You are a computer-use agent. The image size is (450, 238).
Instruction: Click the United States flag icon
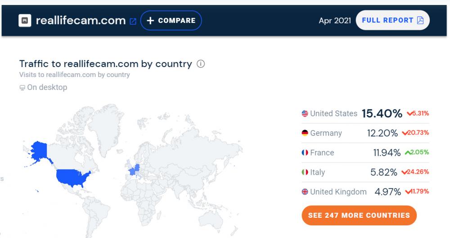pos(305,114)
